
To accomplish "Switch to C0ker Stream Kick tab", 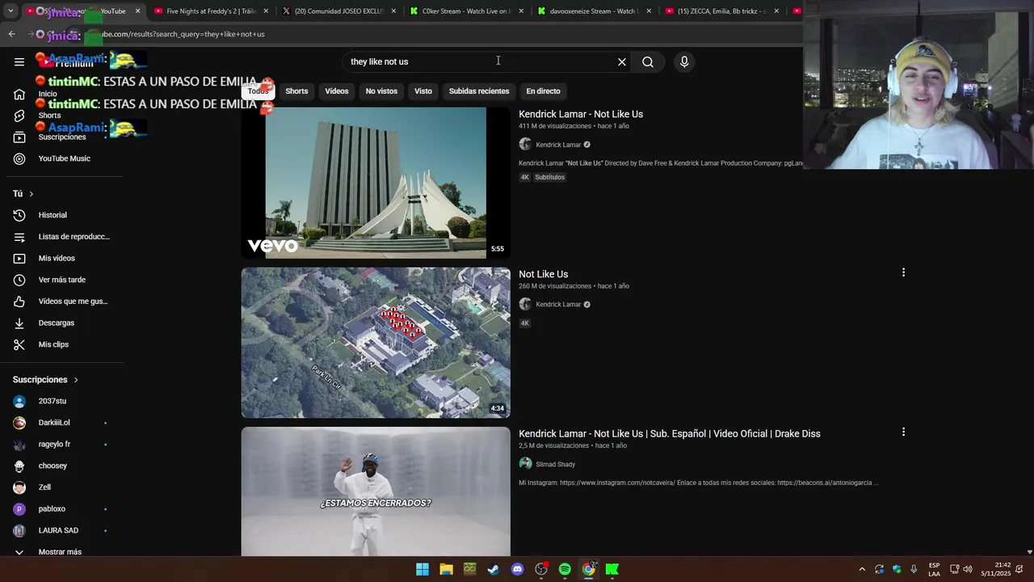I will pos(467,11).
